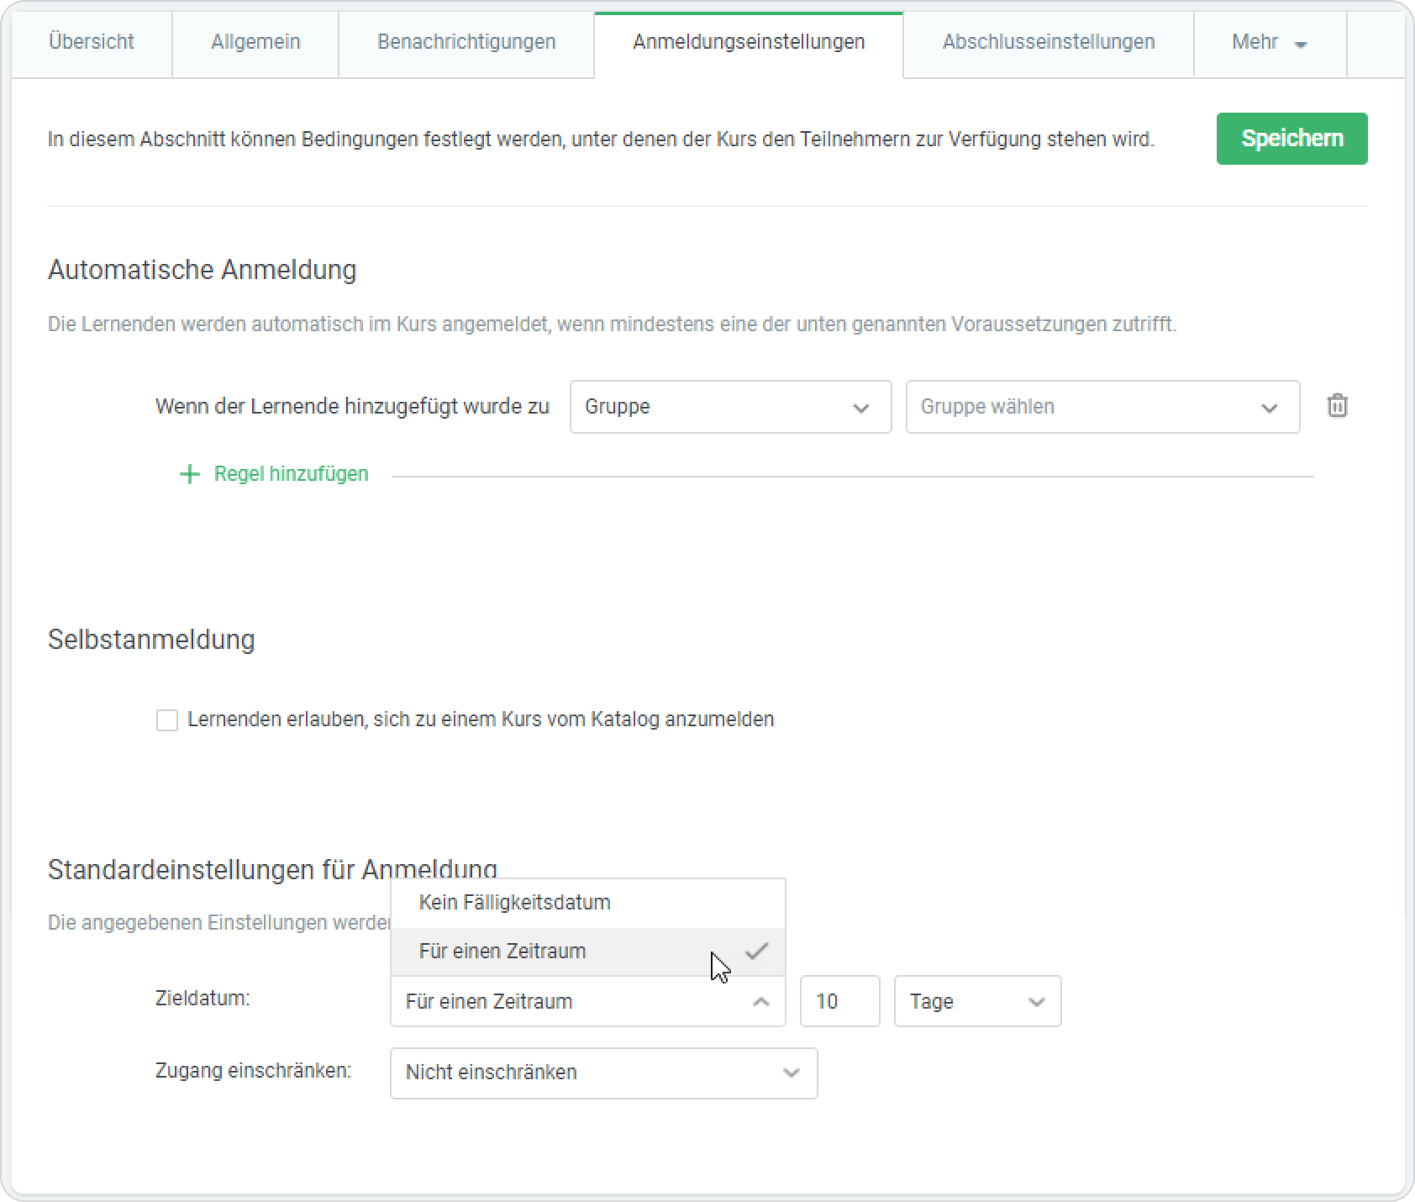Open the Allgemein tab
The height and width of the screenshot is (1202, 1415).
point(255,42)
